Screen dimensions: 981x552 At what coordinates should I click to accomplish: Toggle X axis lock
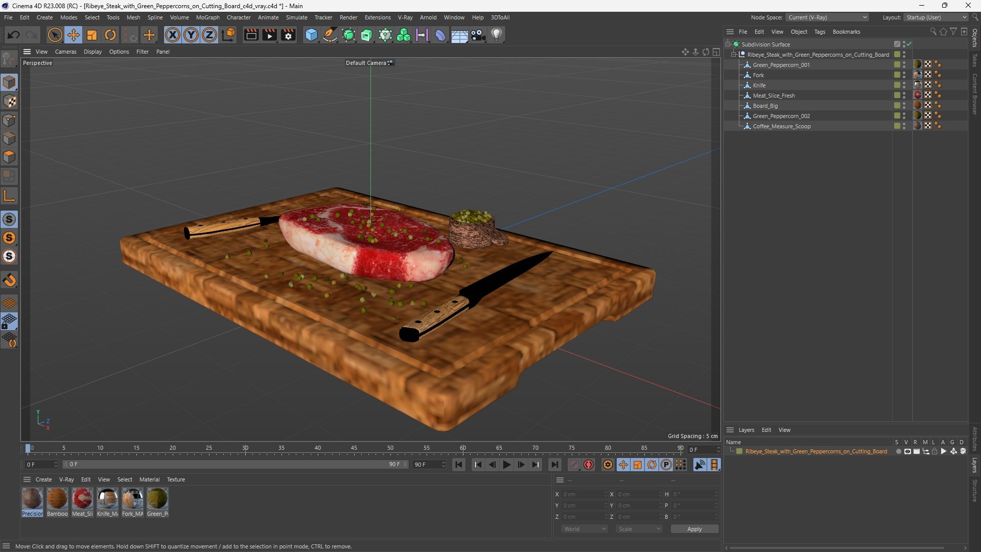tap(173, 35)
